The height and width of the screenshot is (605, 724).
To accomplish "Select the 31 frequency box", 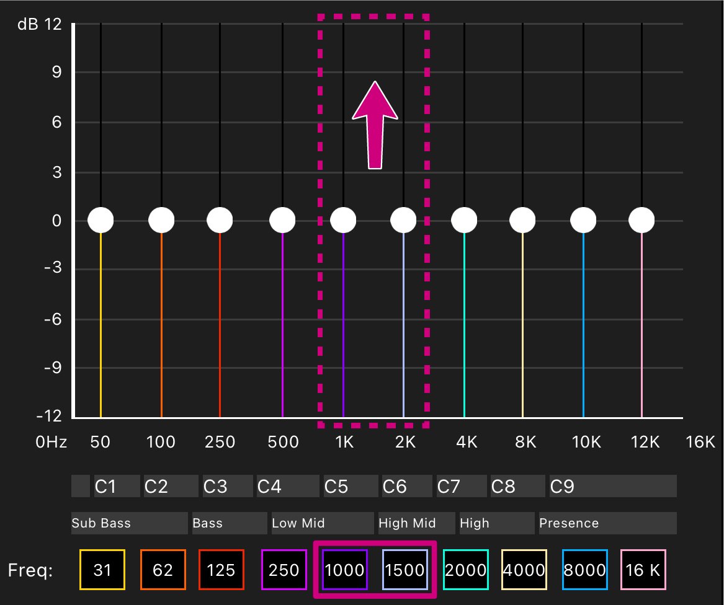I will click(x=102, y=570).
